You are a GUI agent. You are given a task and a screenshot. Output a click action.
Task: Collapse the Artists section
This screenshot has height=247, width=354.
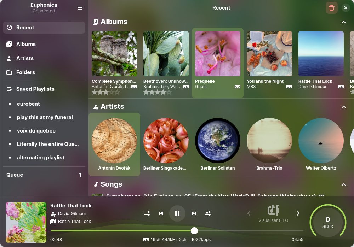[x=344, y=107]
